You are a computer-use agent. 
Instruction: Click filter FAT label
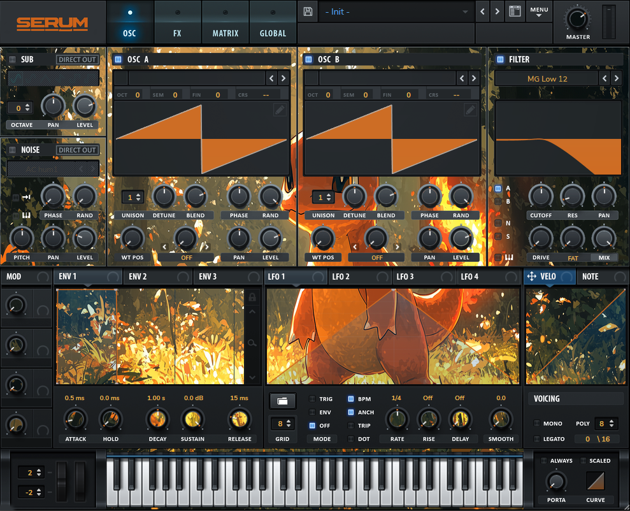coord(573,258)
